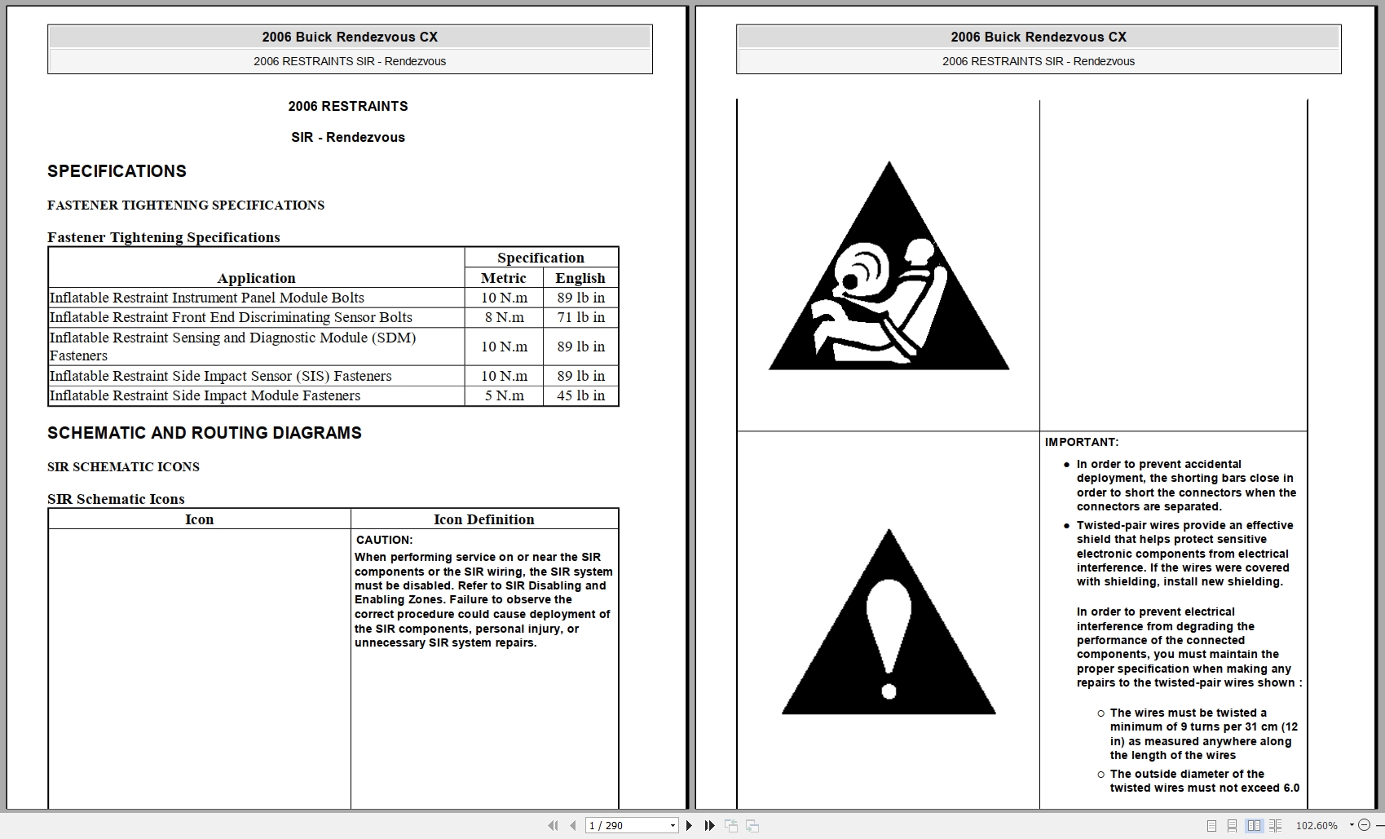Click the CAUTION: label text
The width and height of the screenshot is (1385, 839).
coord(385,540)
